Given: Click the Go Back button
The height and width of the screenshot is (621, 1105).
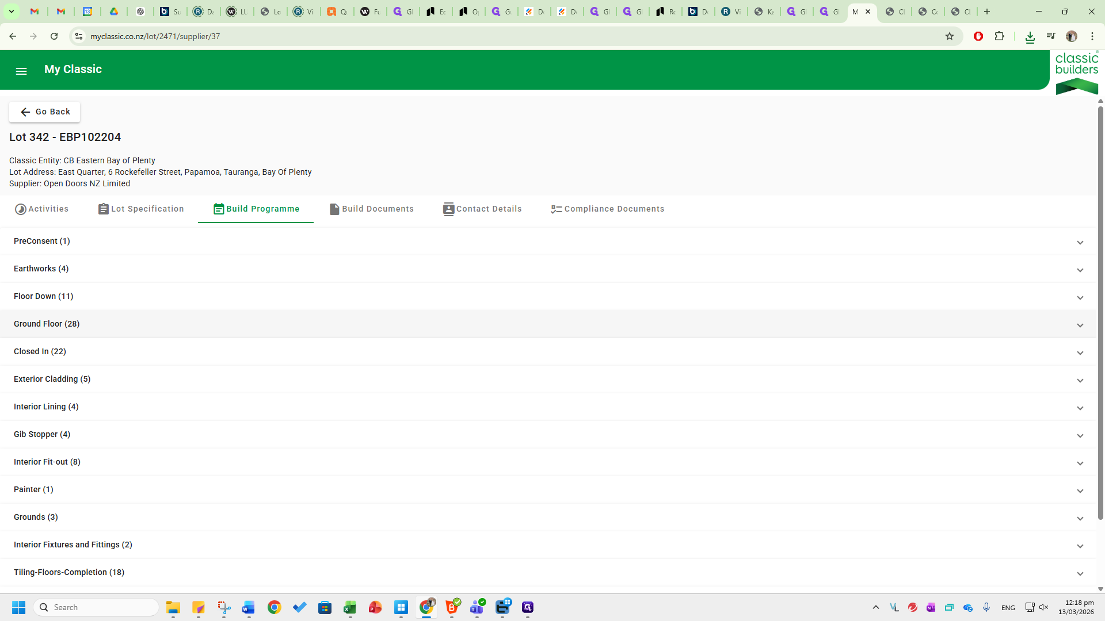Looking at the screenshot, I should (45, 112).
